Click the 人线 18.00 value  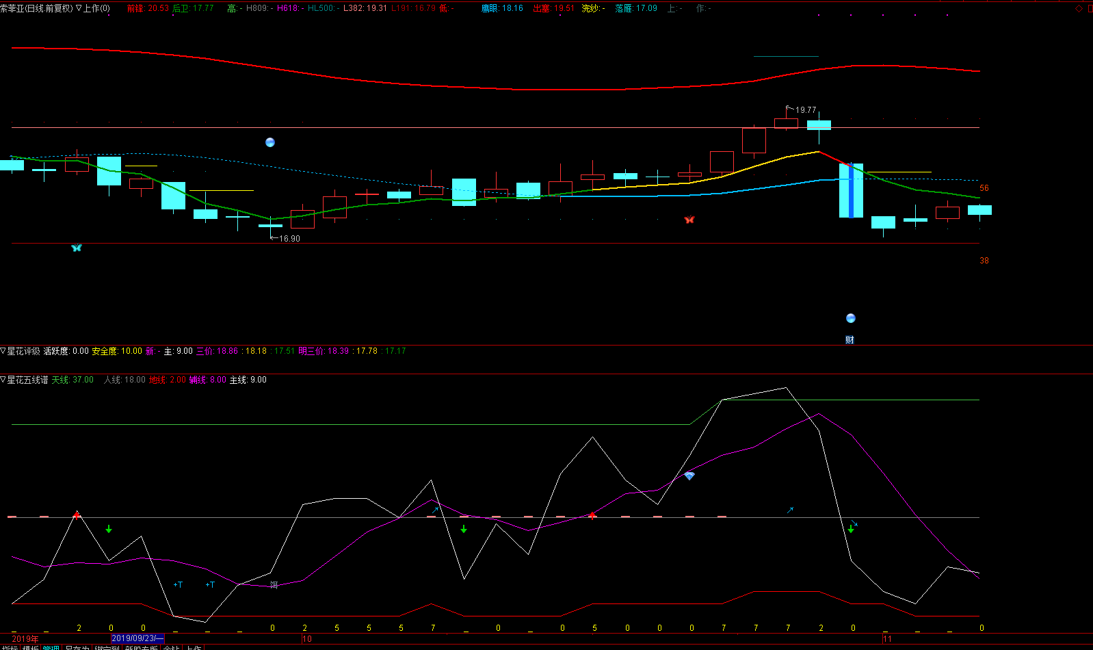click(x=124, y=380)
